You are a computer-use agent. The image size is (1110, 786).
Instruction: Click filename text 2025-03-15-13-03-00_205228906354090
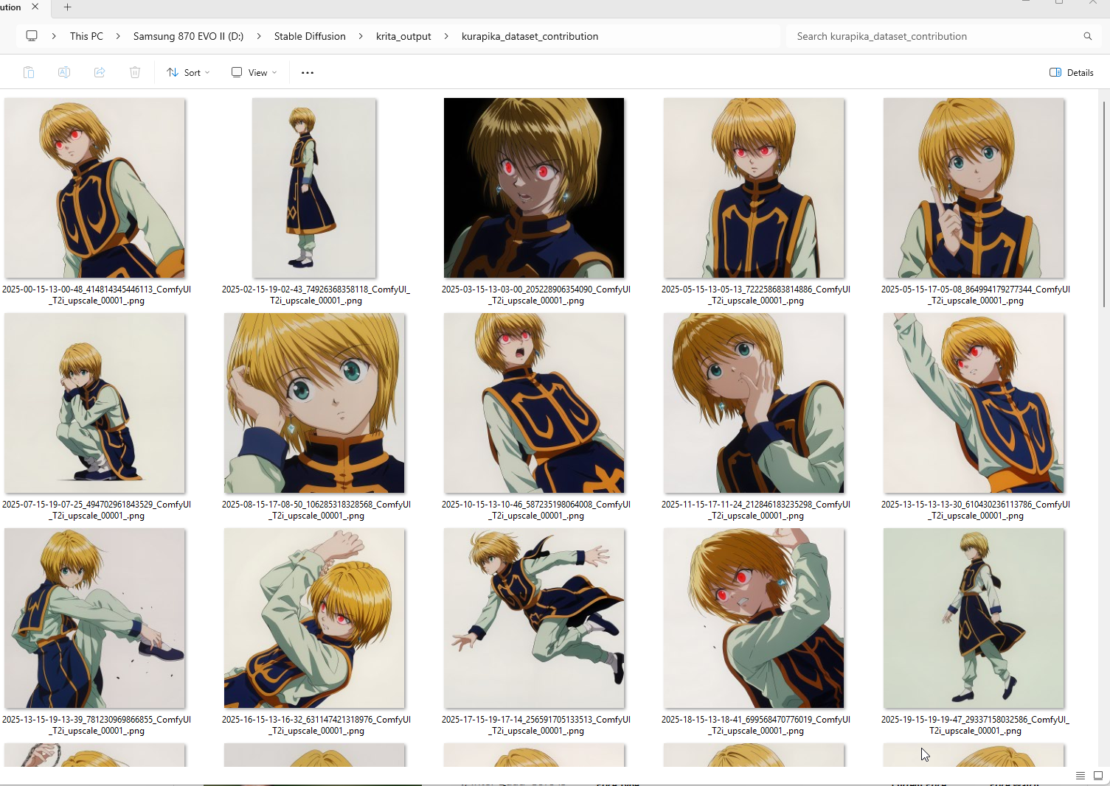536,295
